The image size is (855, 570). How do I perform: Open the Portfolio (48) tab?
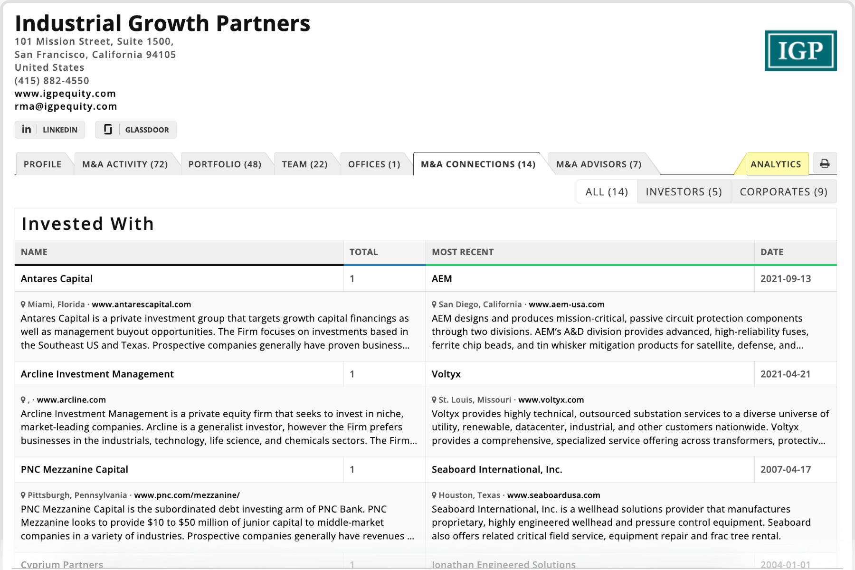point(225,164)
